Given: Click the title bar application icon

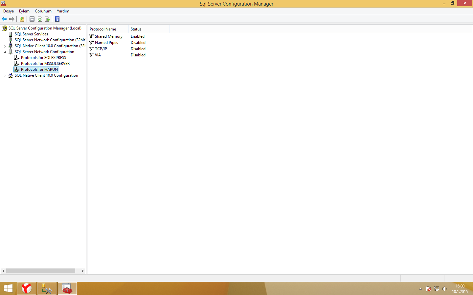Looking at the screenshot, I should (x=3, y=4).
